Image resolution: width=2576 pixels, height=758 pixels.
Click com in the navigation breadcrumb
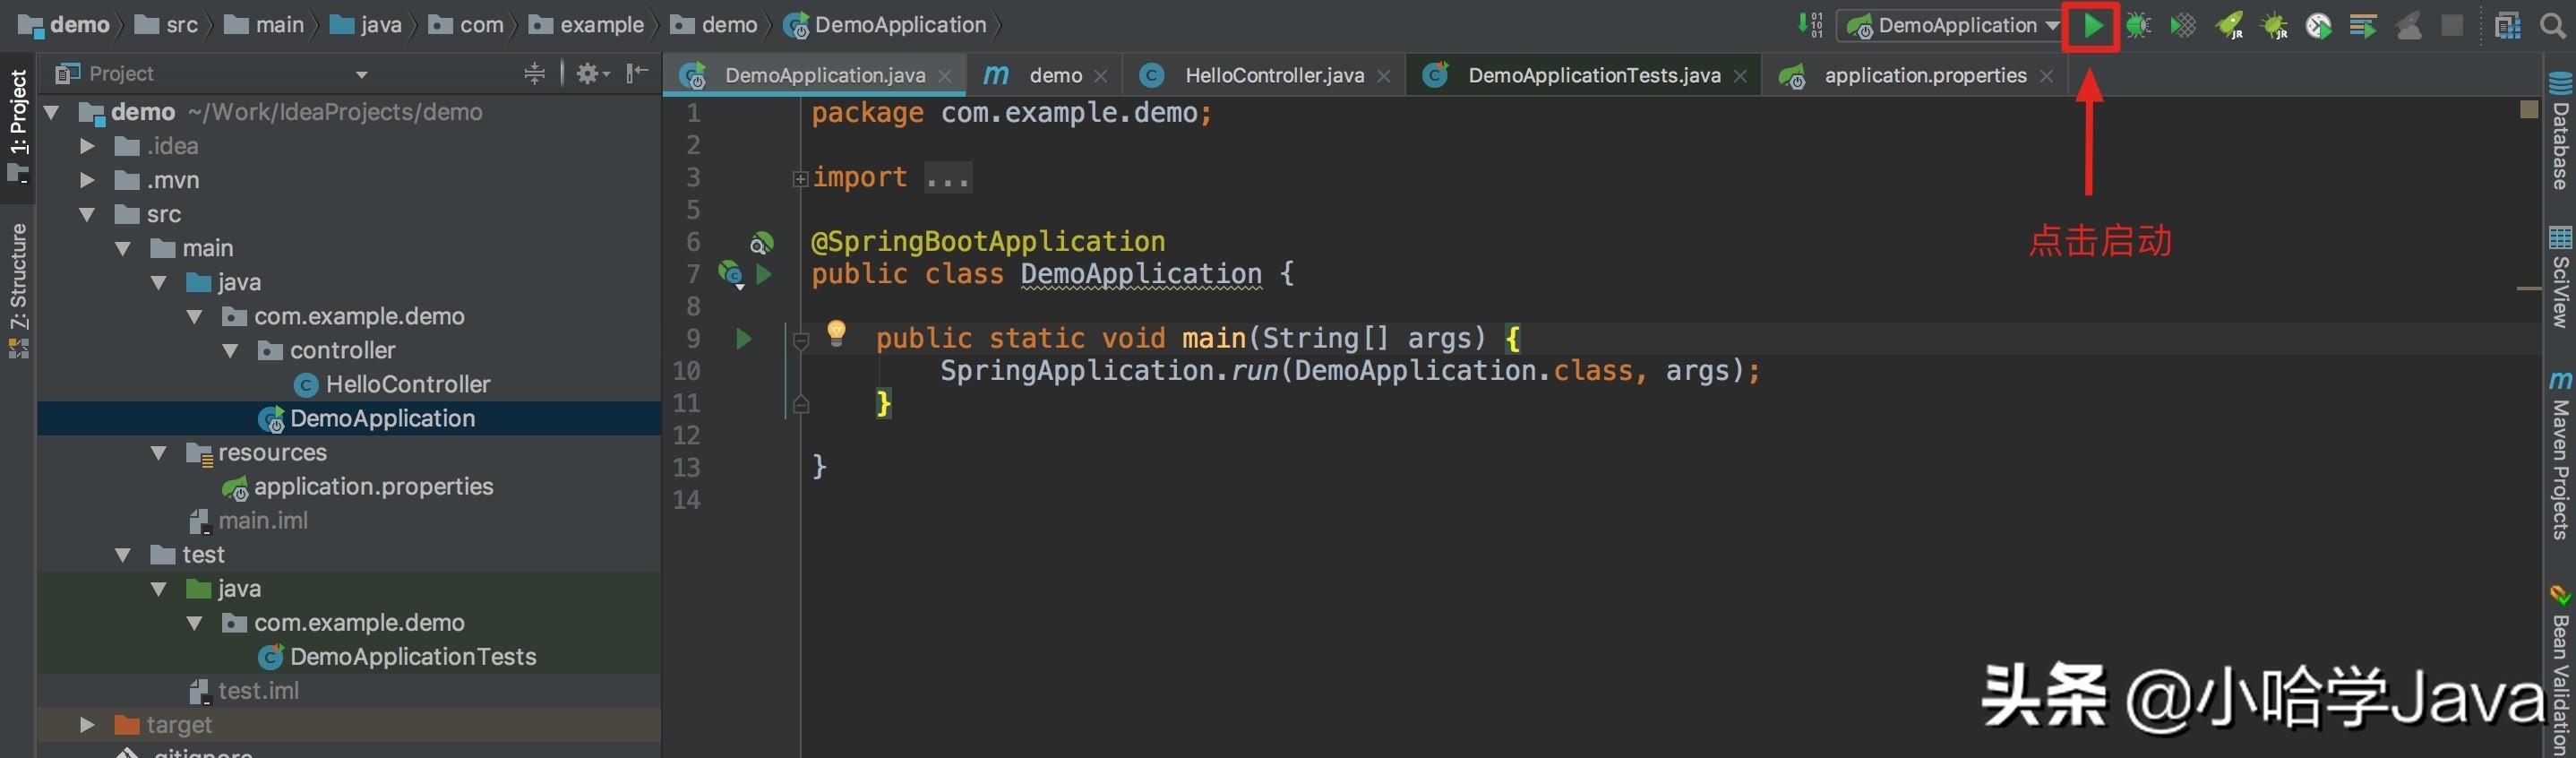[x=466, y=25]
